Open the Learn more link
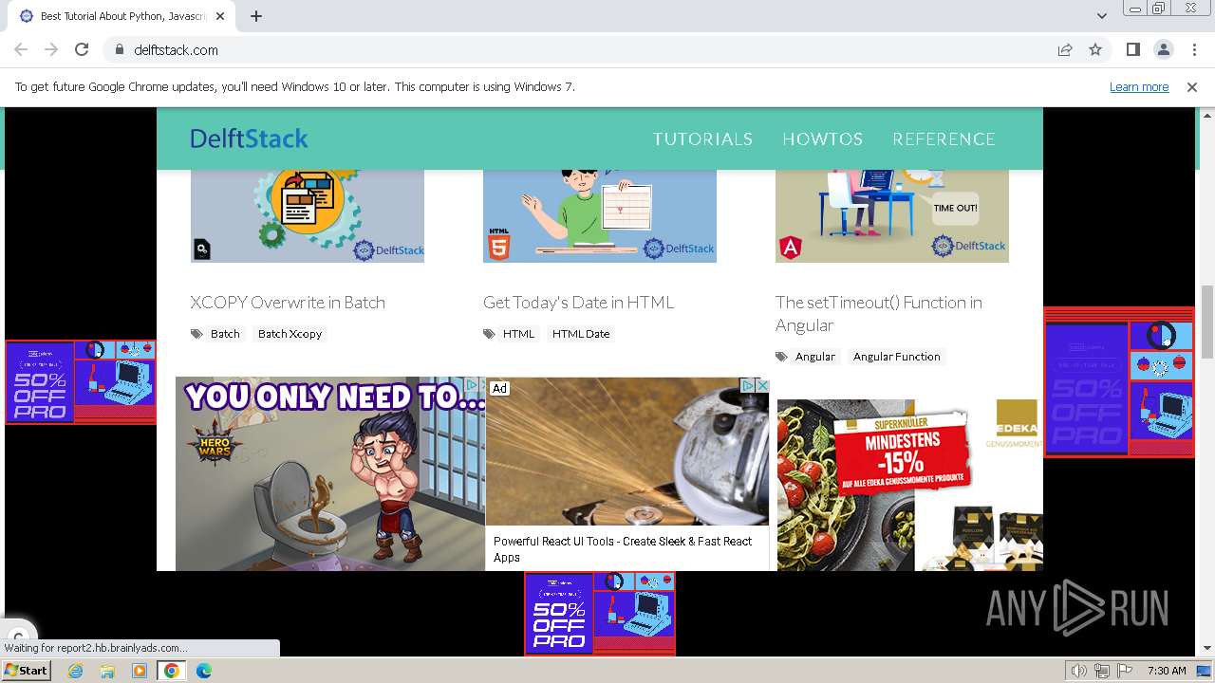1215x683 pixels. (1139, 86)
